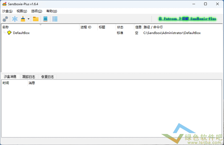The width and height of the screenshot is (224, 145).
Task: Close the Sandboxie-Plus window
Action: (x=217, y=4)
